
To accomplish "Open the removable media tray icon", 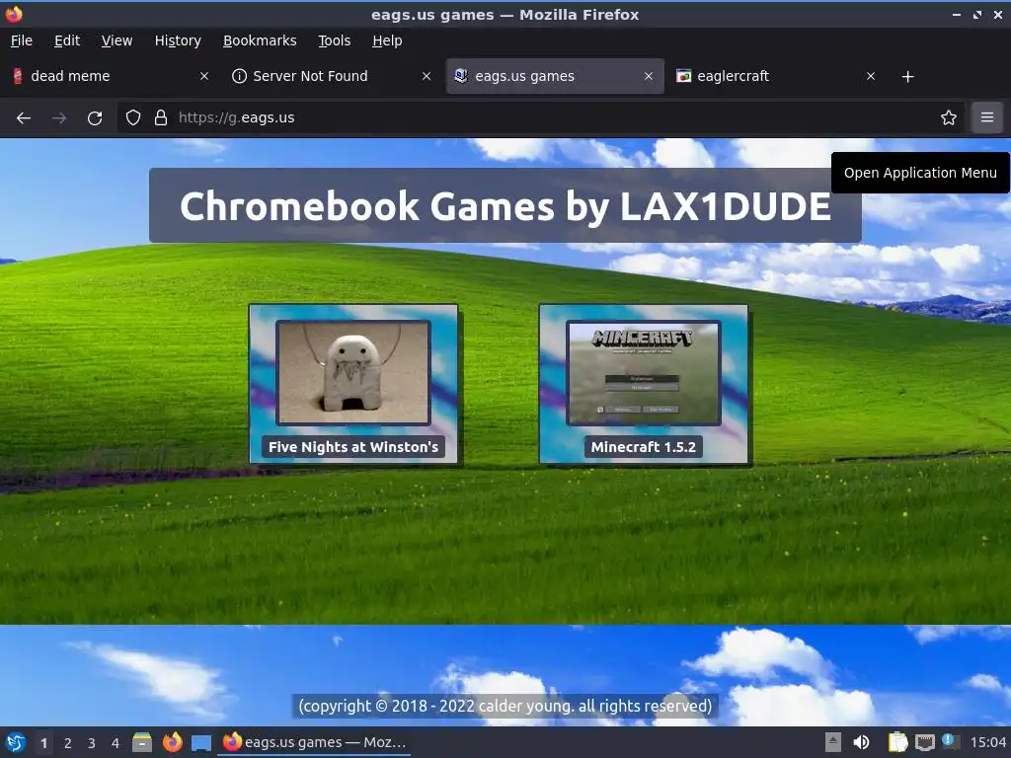I will [833, 742].
